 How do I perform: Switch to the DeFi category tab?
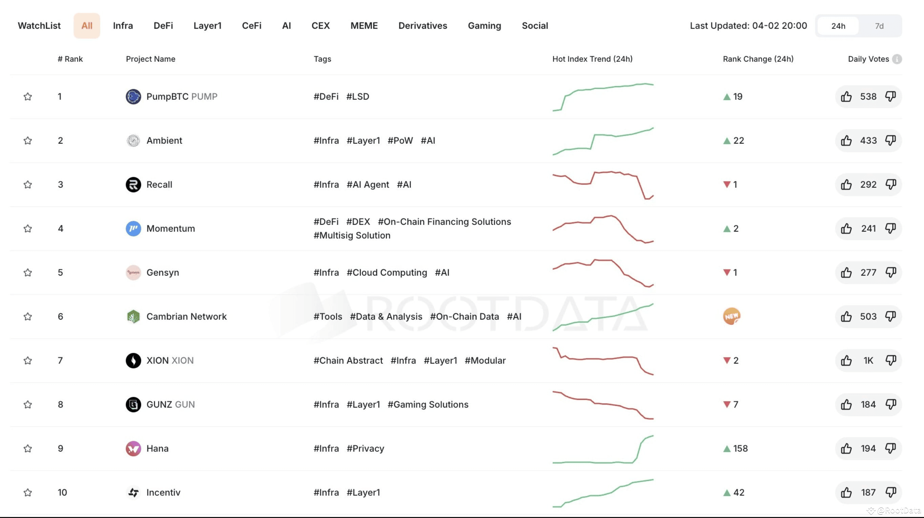(x=164, y=25)
